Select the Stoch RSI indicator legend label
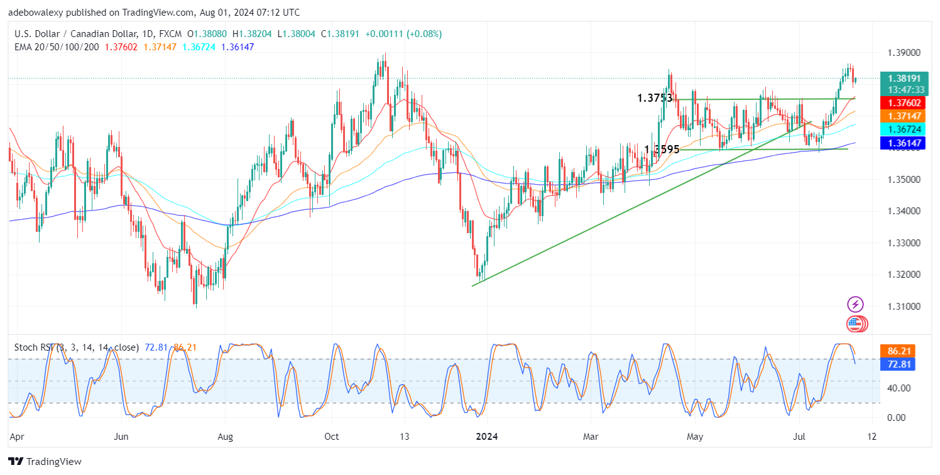This screenshot has width=940, height=475. point(77,347)
